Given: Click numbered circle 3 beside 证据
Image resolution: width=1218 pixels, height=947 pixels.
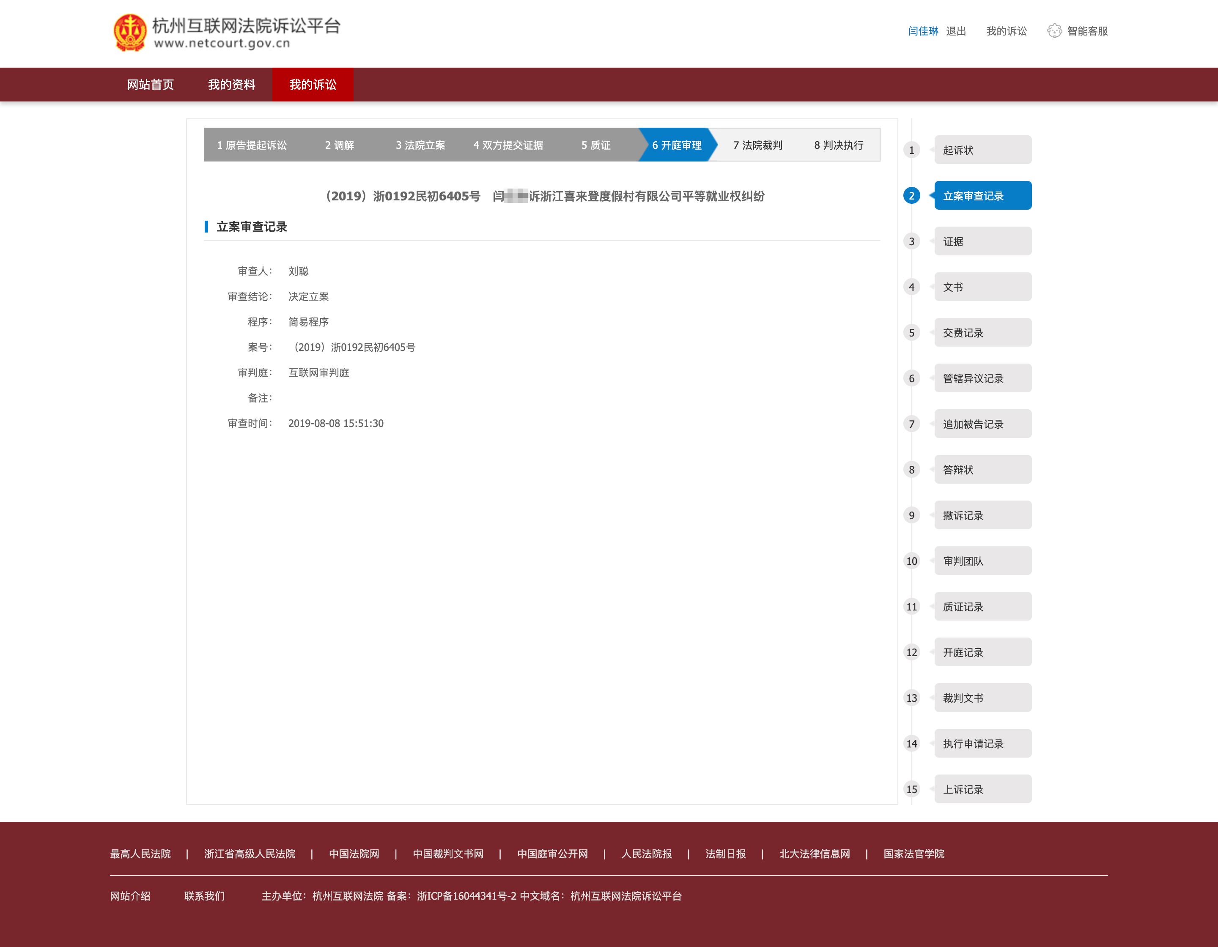Looking at the screenshot, I should pos(911,241).
